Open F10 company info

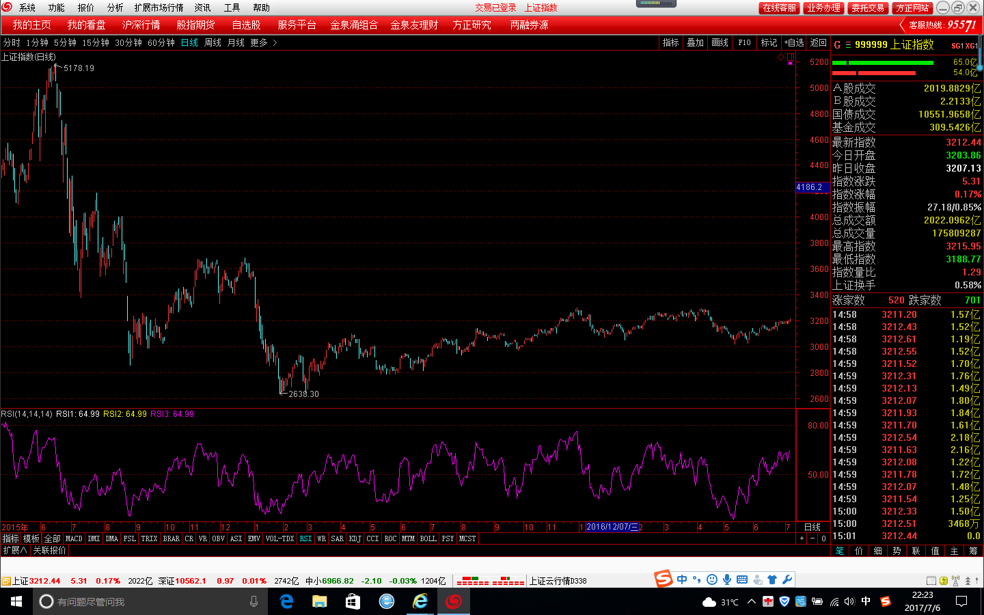click(x=744, y=42)
